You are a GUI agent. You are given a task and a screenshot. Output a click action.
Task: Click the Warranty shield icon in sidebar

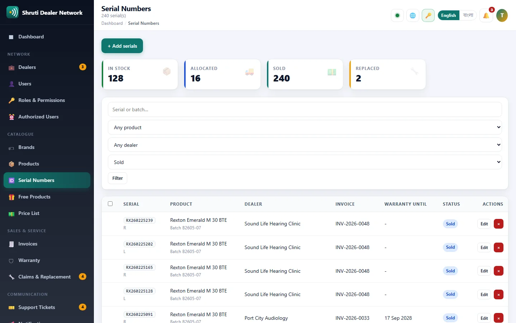11,261
